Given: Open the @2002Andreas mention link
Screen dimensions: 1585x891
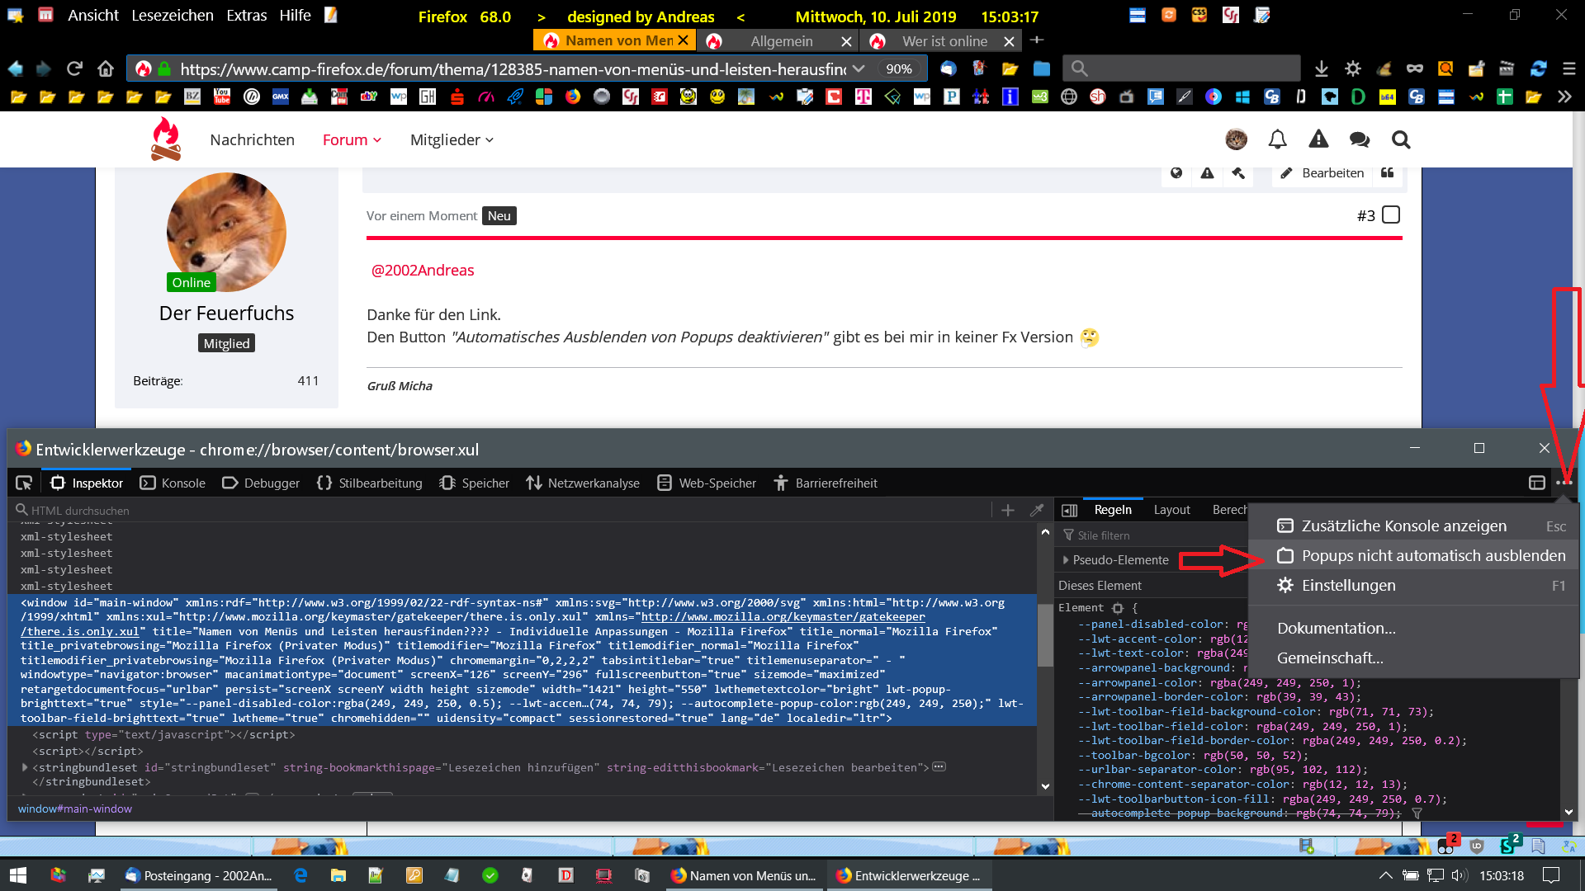Looking at the screenshot, I should tap(423, 270).
